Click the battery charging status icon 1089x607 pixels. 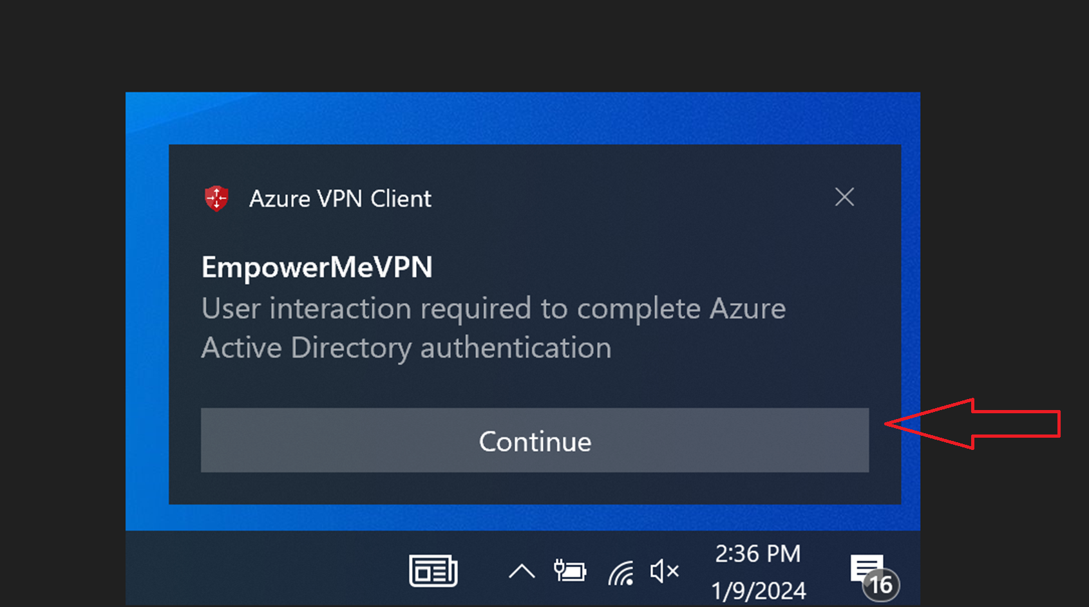tap(569, 570)
